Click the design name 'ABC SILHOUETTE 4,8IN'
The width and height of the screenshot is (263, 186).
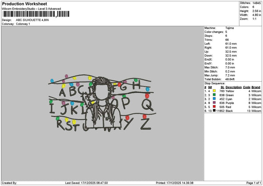[32, 20]
